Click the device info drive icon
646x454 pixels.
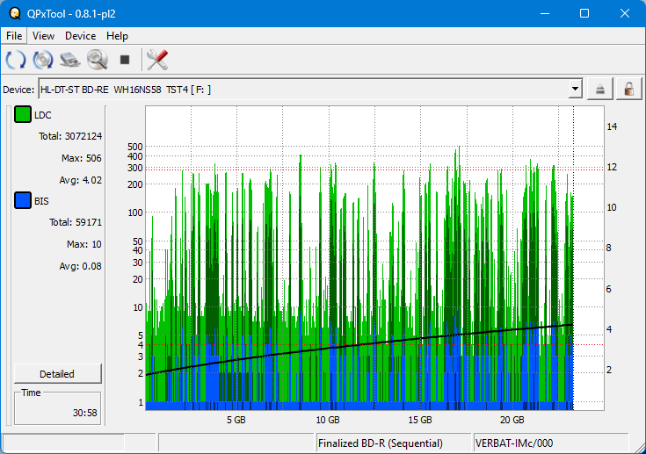tap(70, 60)
